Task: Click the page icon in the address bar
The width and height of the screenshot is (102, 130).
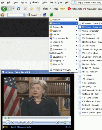Action: pyautogui.click(x=74, y=3)
